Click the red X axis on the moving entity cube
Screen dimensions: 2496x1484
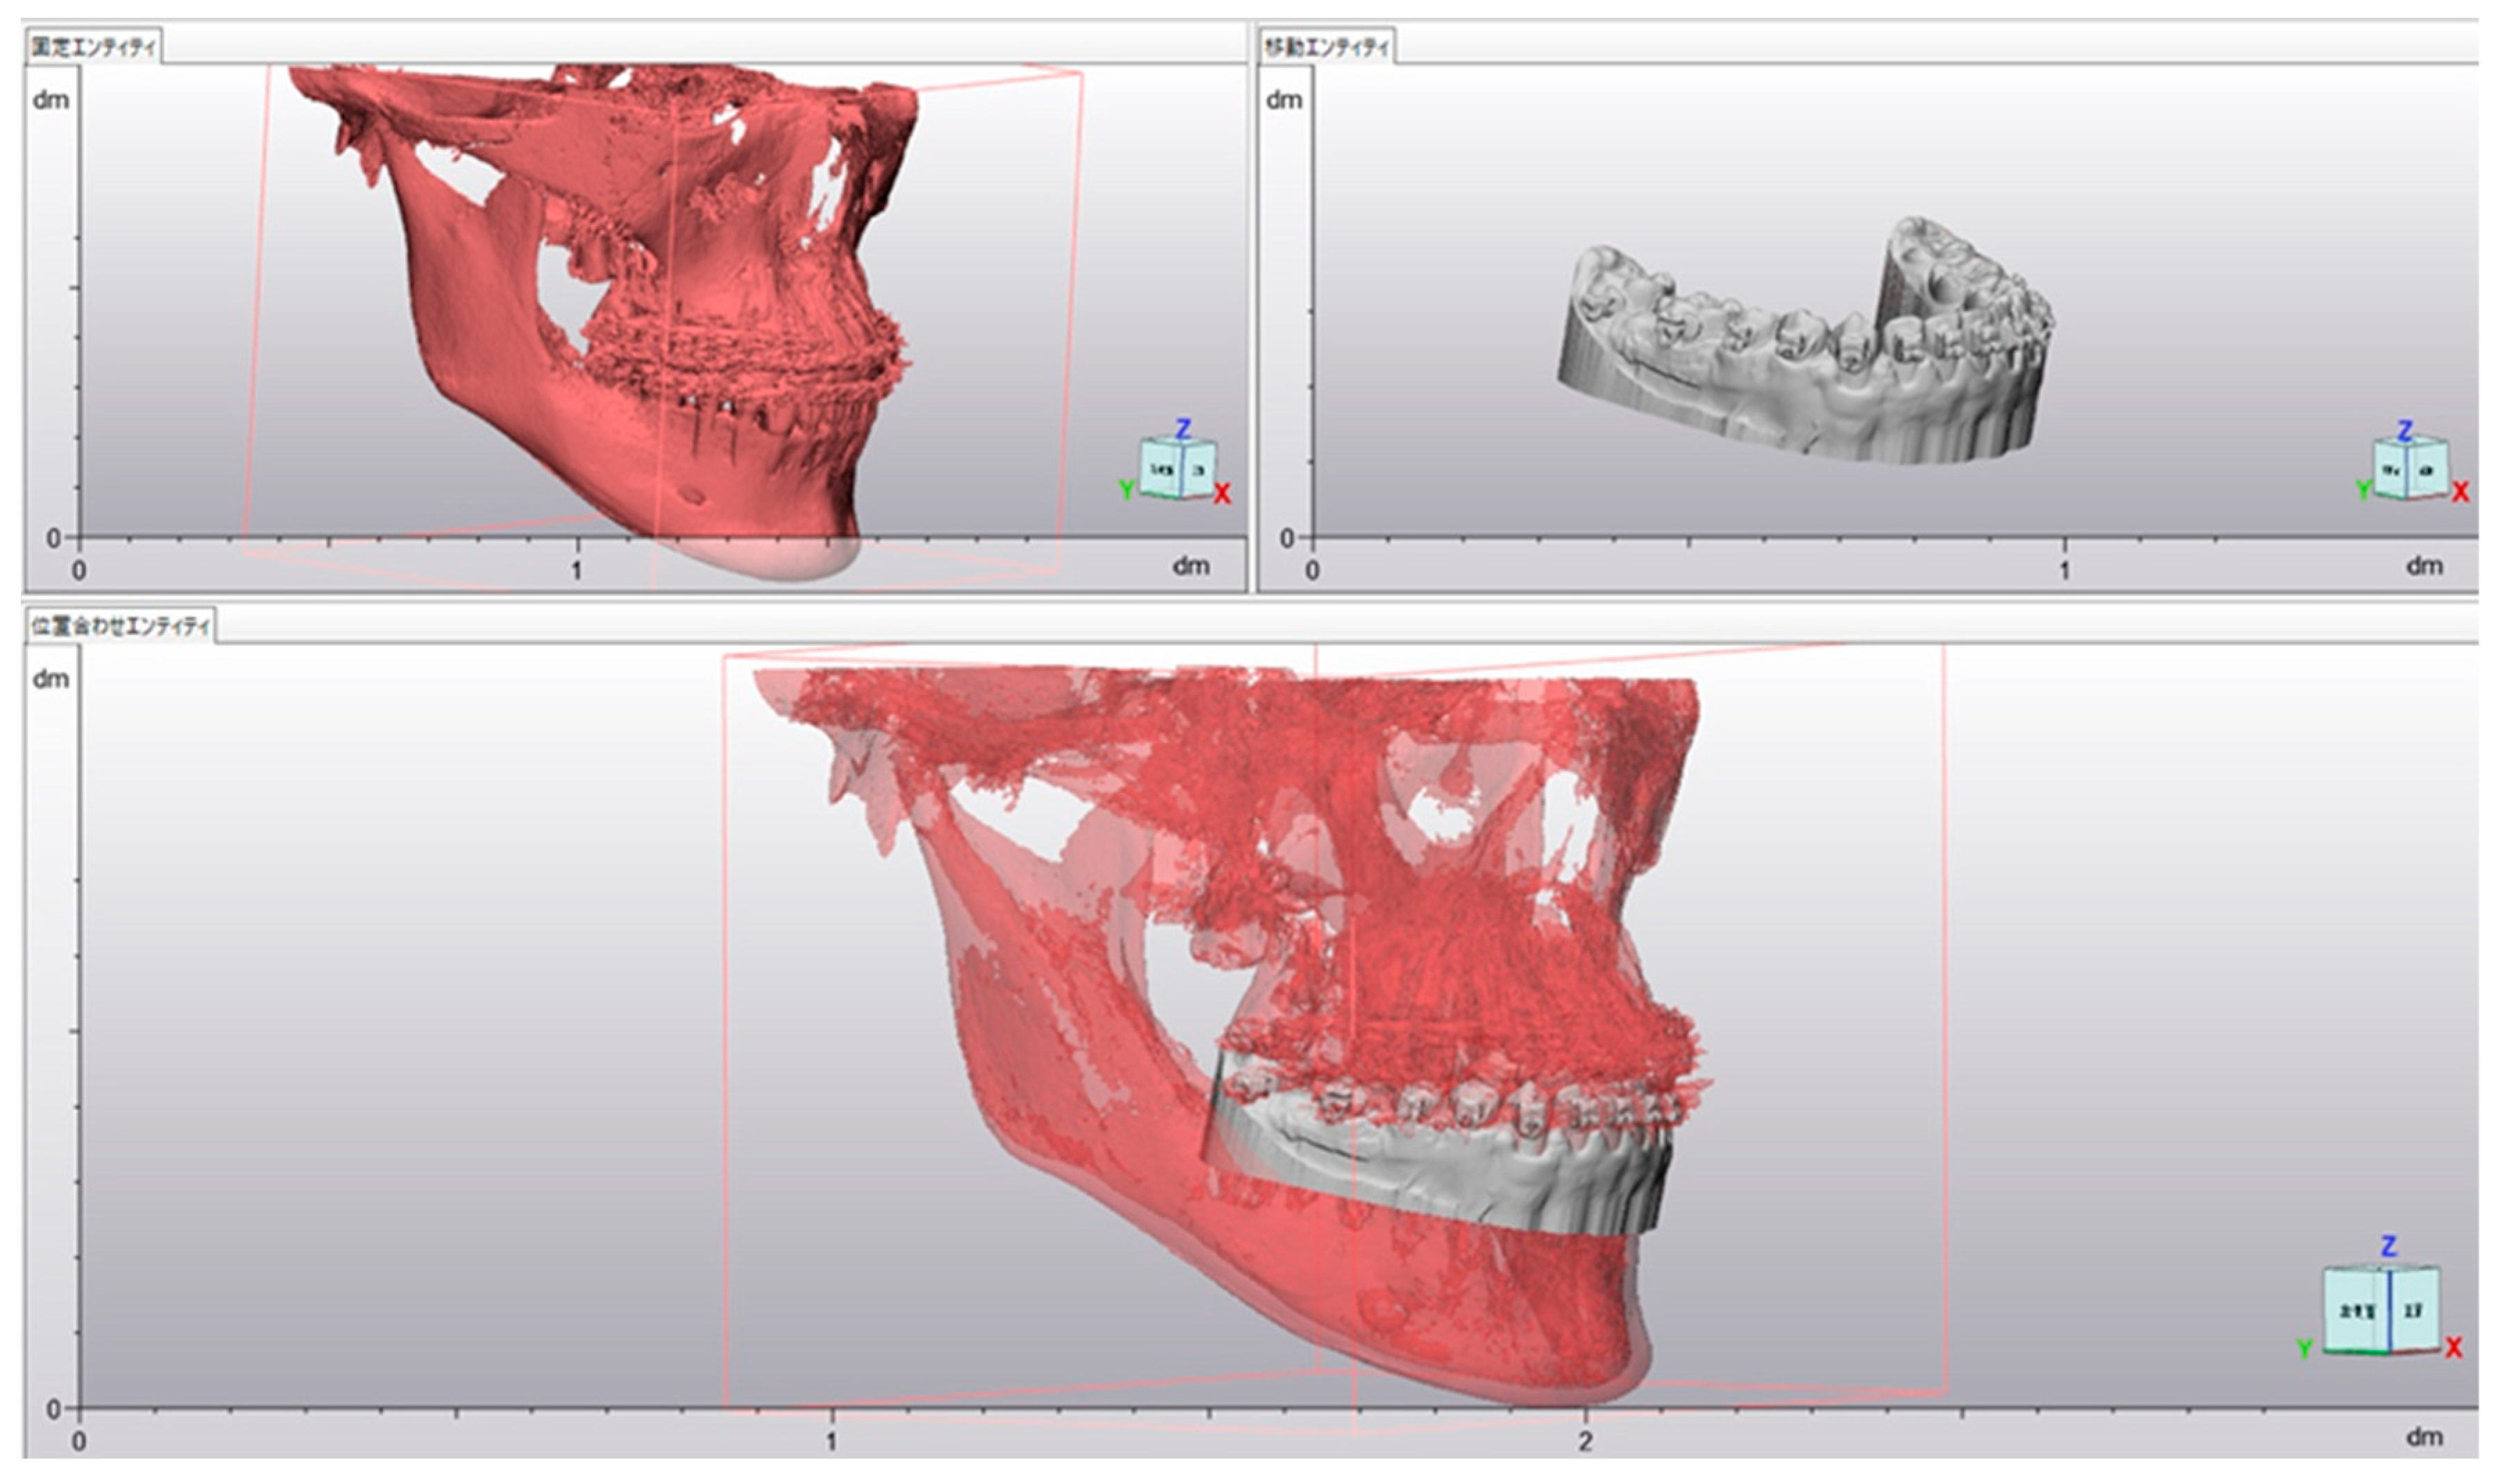[x=2461, y=492]
